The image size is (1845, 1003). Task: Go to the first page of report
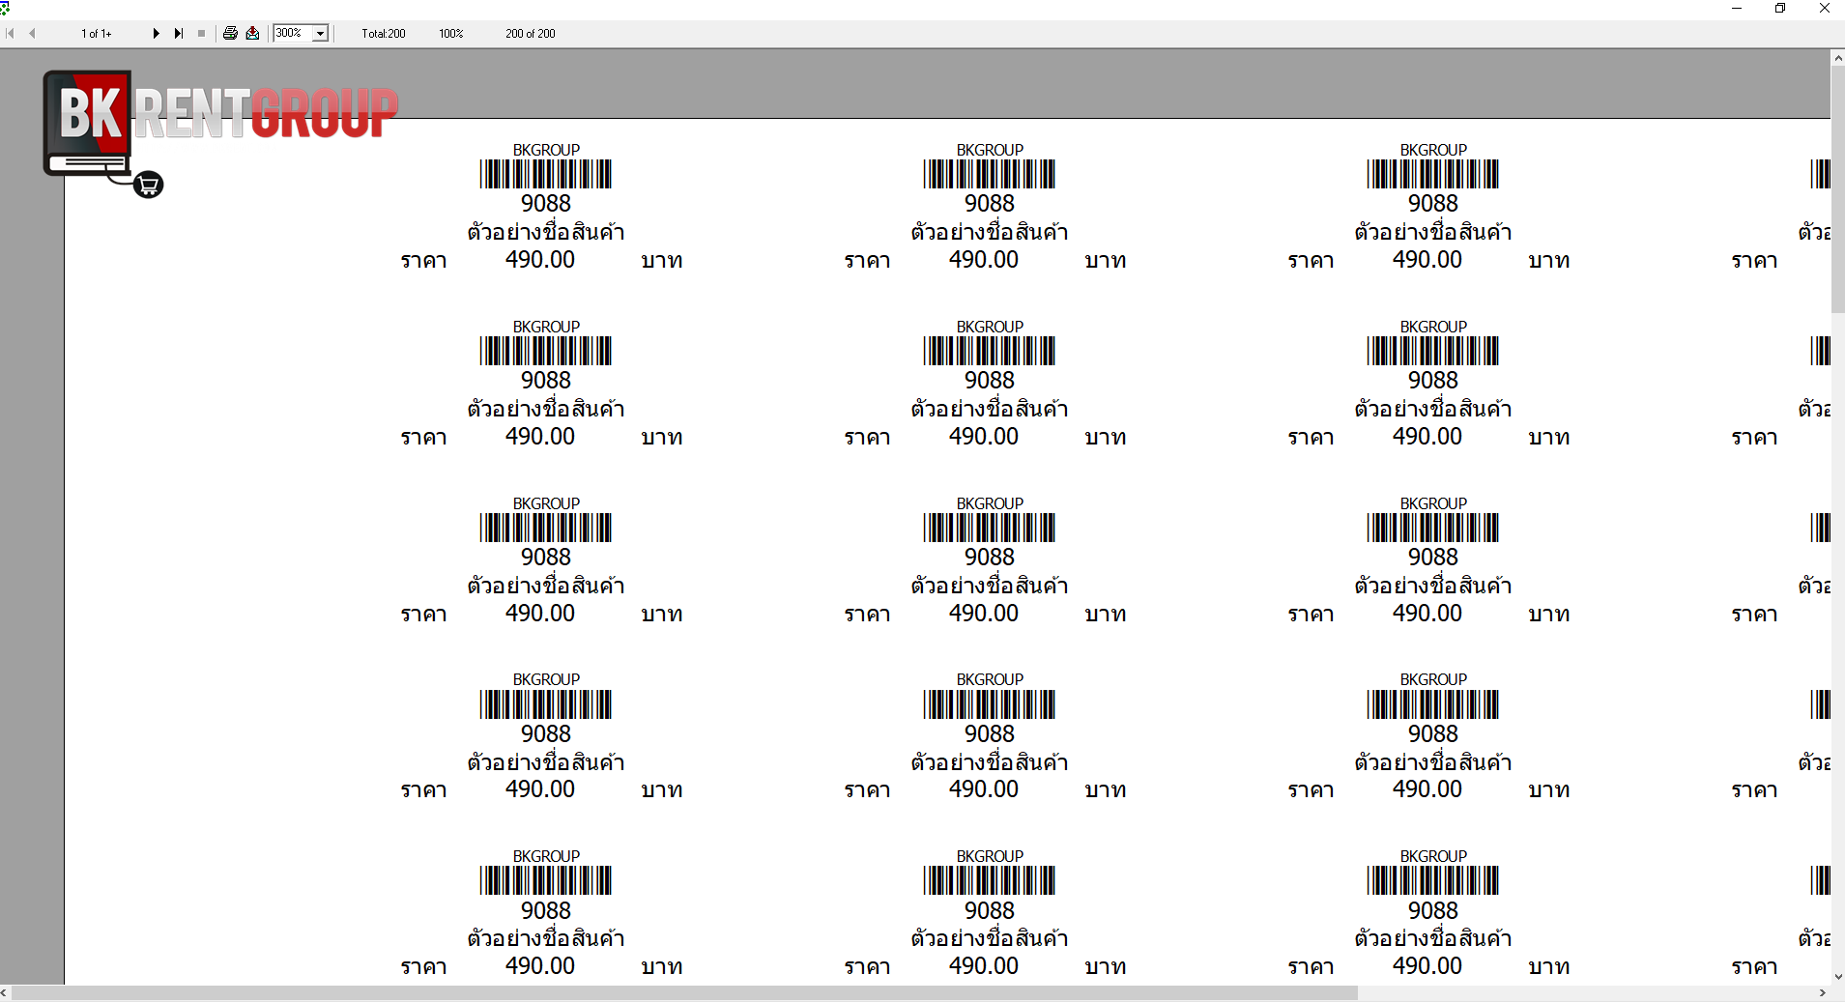click(x=11, y=33)
